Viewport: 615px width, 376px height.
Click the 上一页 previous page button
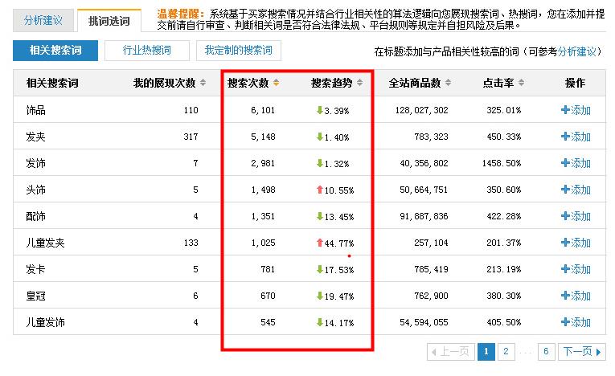click(x=451, y=351)
